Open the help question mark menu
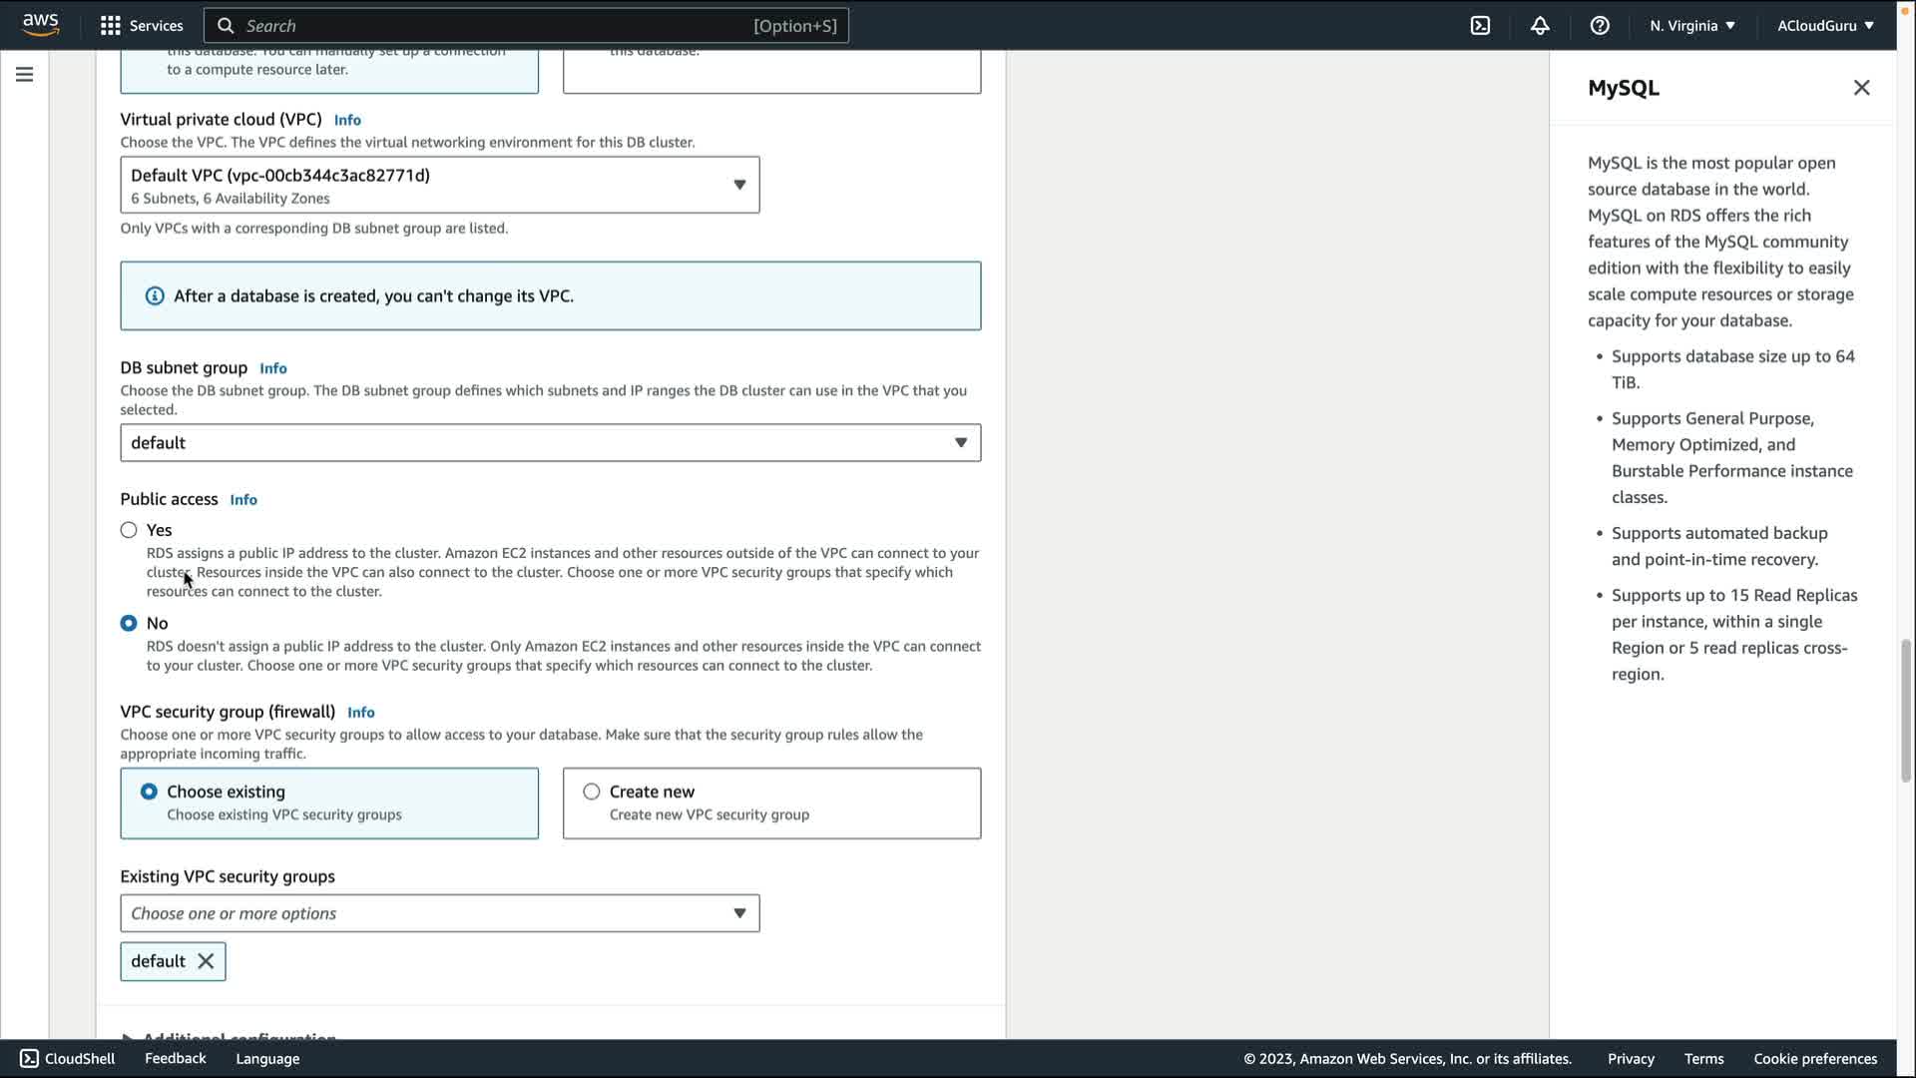1916x1078 pixels. point(1600,26)
